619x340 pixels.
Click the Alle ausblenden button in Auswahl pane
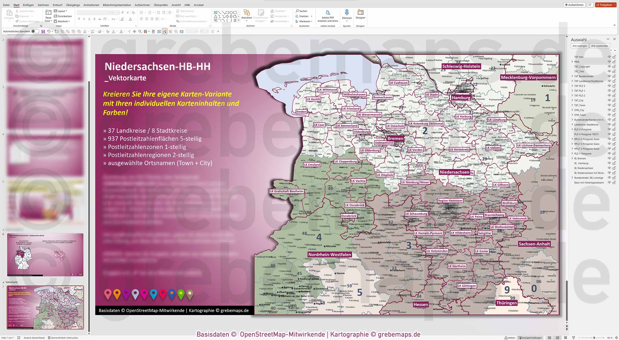click(x=600, y=46)
